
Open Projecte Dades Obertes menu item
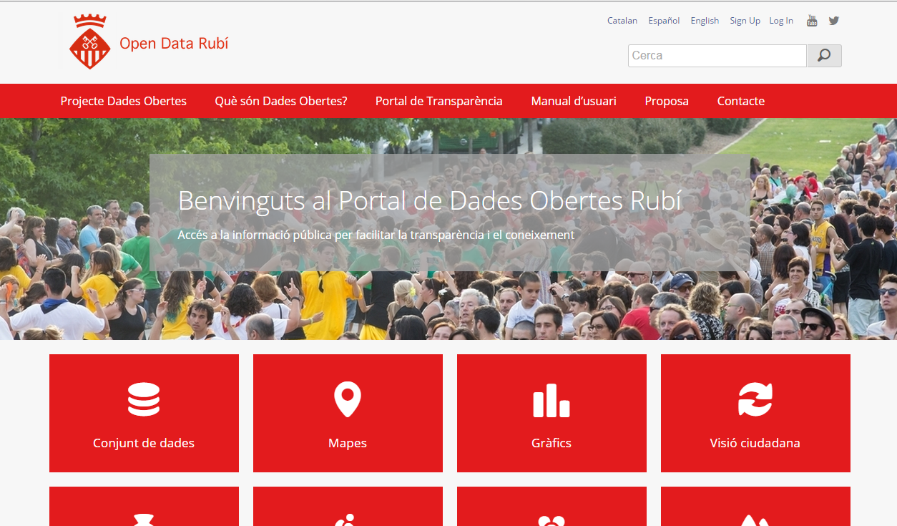(x=123, y=101)
